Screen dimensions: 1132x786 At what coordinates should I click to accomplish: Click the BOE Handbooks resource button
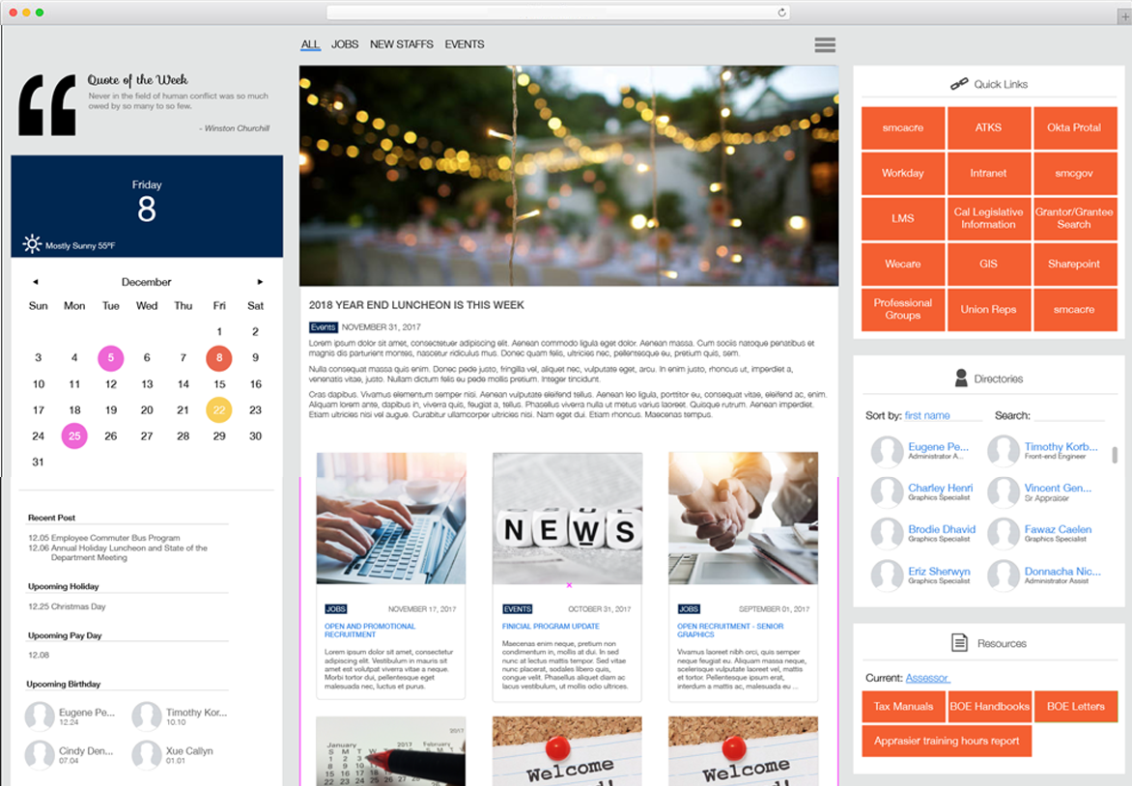pos(990,707)
